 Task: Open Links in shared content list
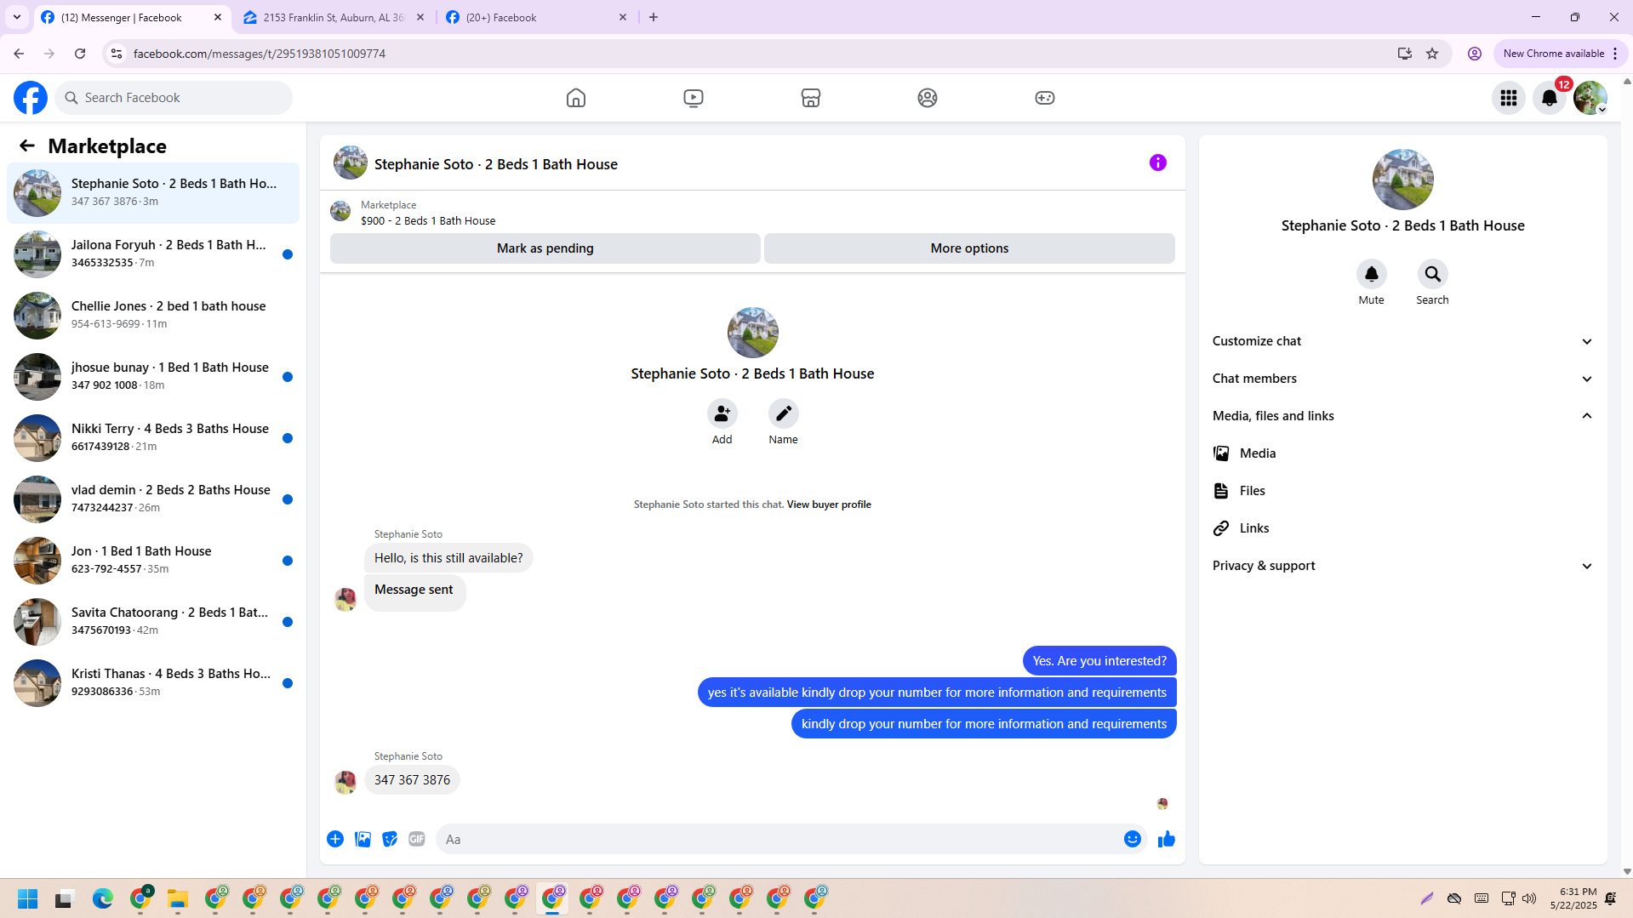click(1403, 528)
